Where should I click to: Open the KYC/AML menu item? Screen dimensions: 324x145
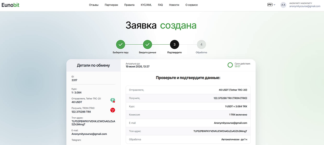pos(146,5)
